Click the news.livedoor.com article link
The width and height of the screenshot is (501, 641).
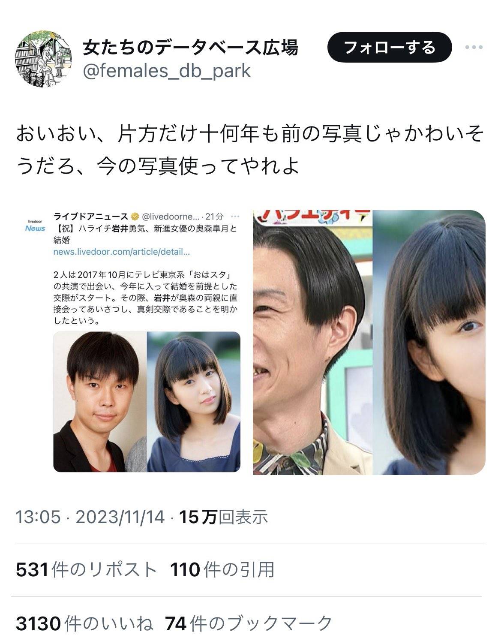click(121, 251)
